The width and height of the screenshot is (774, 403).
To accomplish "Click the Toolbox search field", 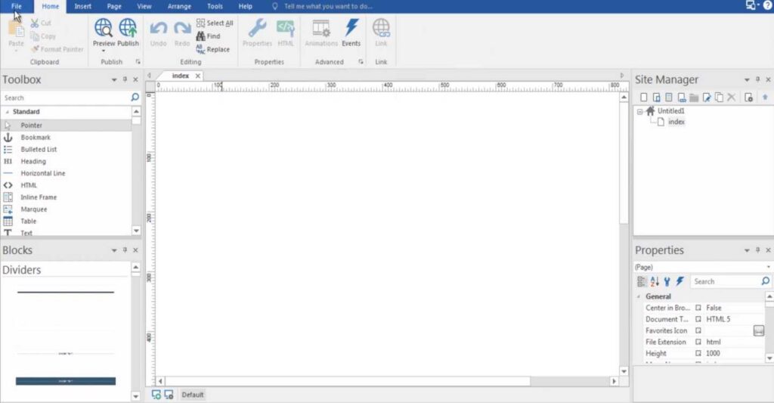I will click(70, 98).
